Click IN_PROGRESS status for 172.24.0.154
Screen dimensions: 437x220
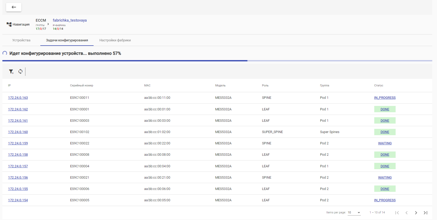[x=385, y=200]
